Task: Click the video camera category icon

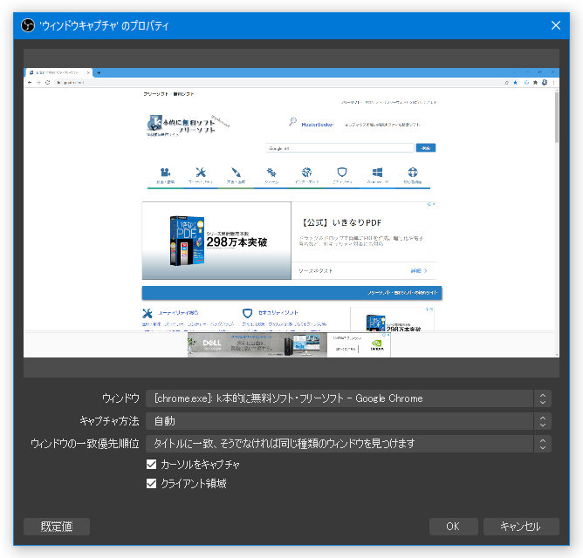Action: (165, 172)
